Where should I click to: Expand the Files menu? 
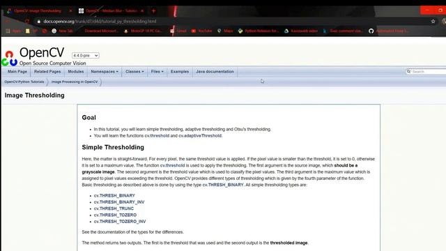click(x=157, y=71)
